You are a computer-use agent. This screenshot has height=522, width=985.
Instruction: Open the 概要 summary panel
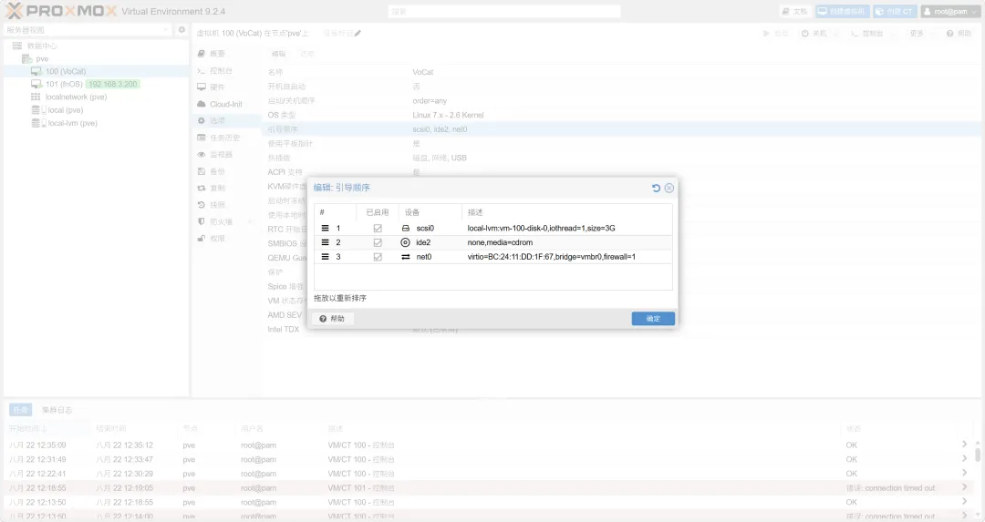click(x=225, y=54)
